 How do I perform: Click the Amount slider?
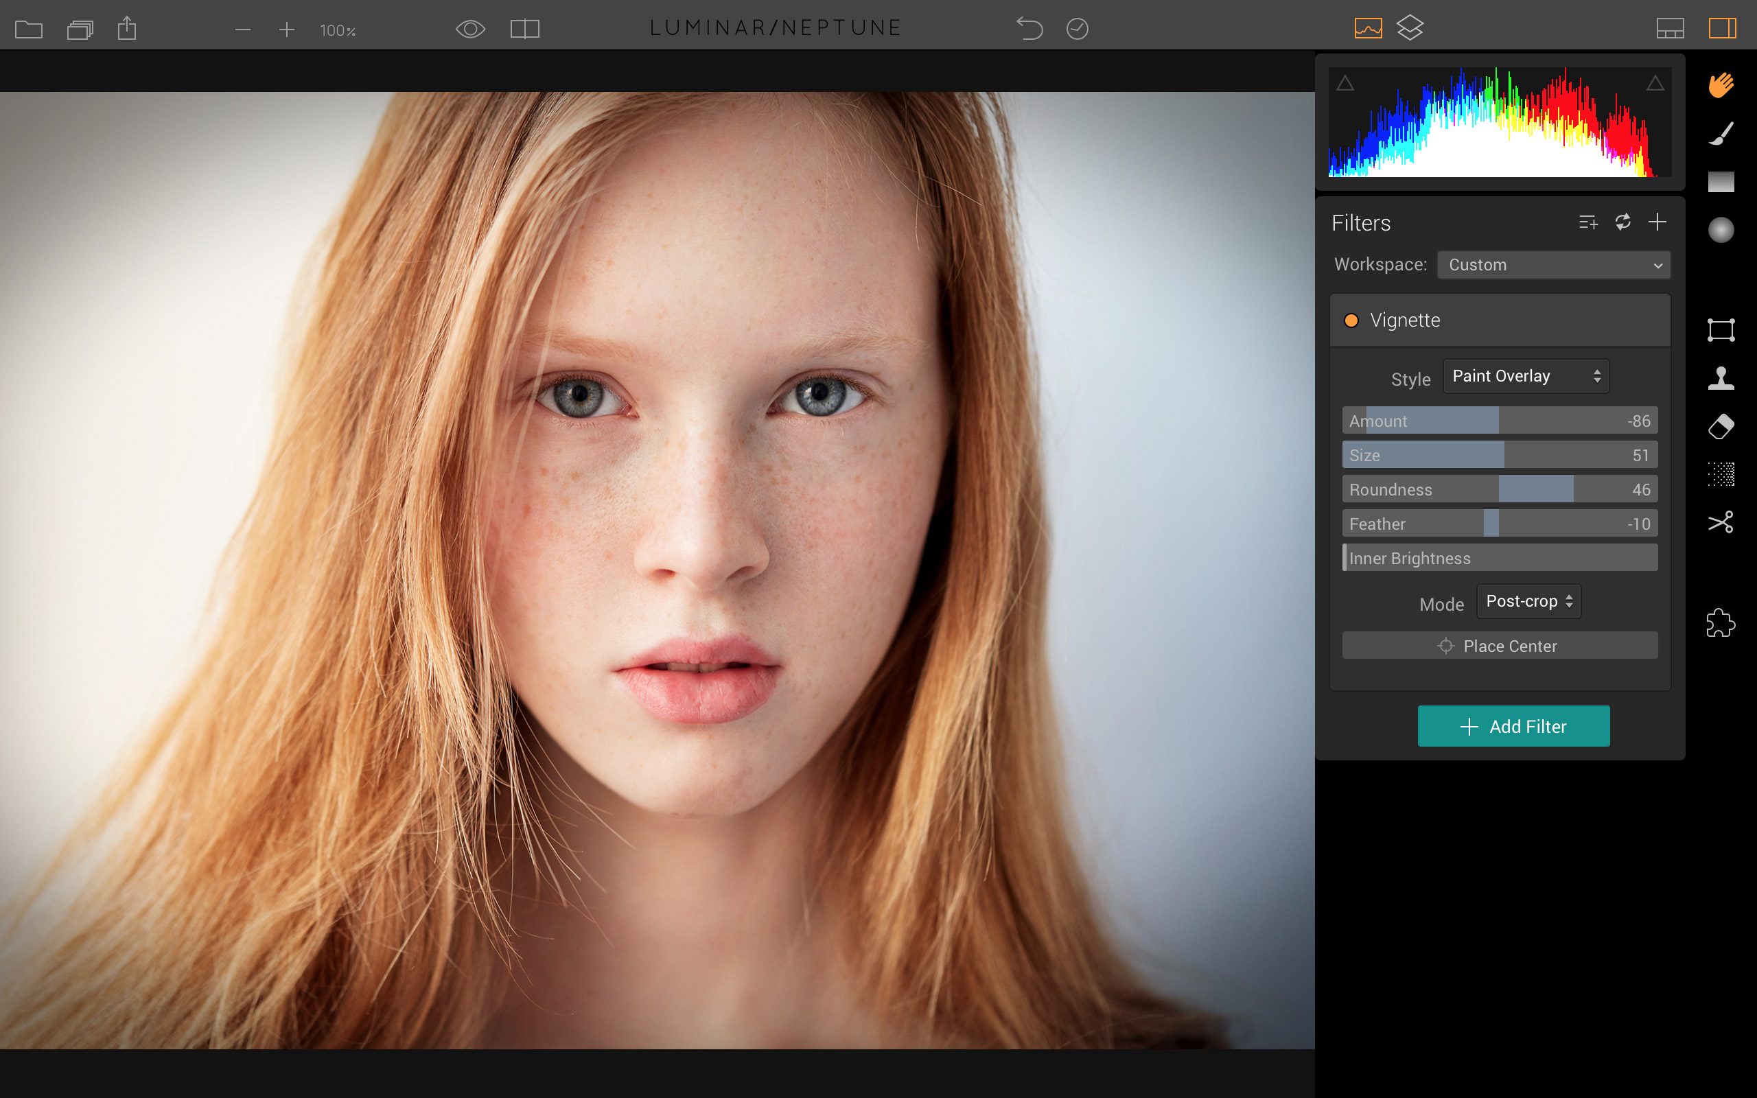click(1499, 421)
